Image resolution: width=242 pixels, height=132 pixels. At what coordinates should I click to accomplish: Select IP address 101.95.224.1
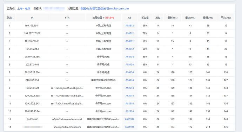click(32, 49)
